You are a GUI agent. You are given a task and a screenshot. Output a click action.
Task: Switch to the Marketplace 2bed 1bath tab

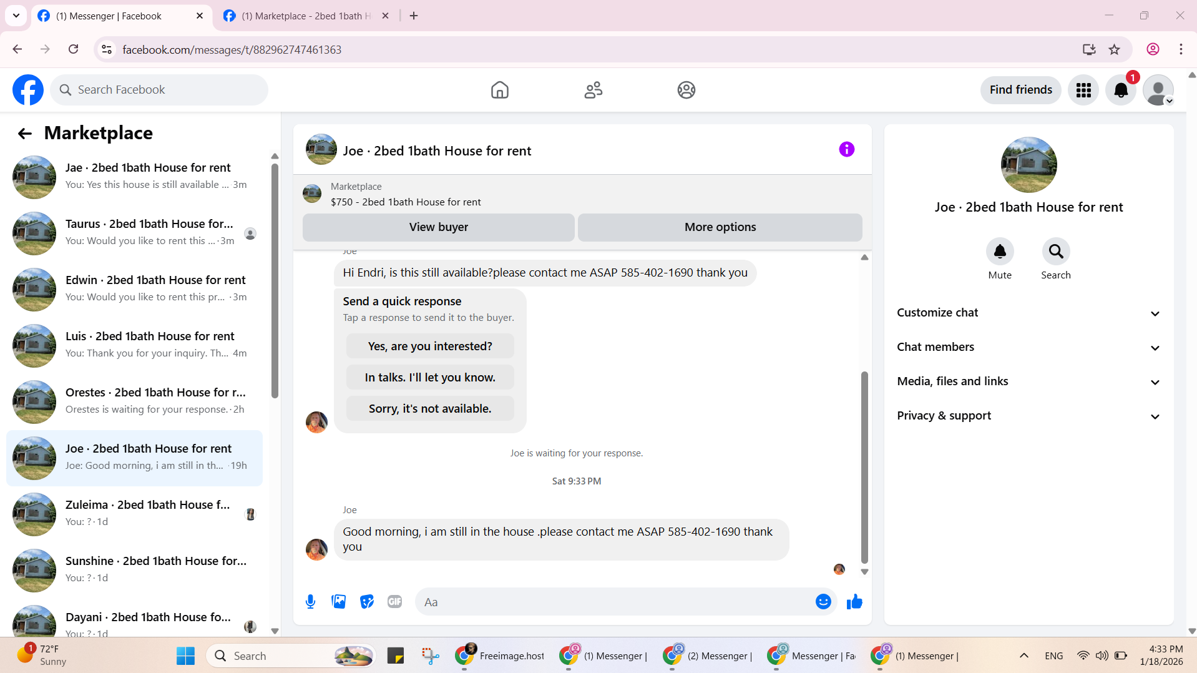coord(307,16)
